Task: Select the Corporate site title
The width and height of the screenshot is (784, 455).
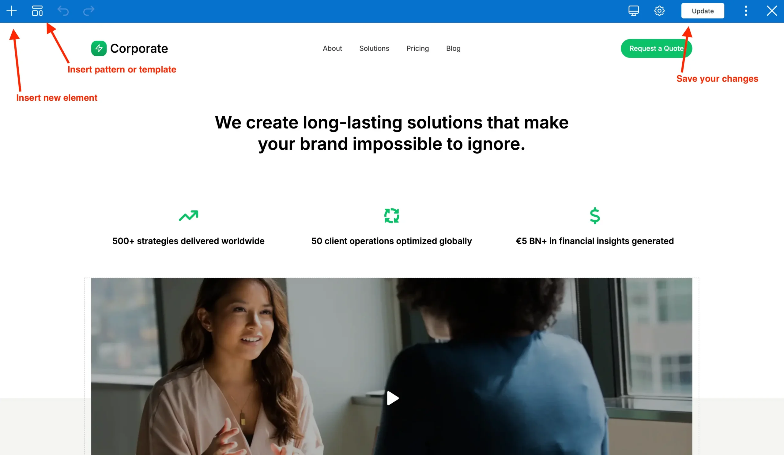Action: [139, 48]
